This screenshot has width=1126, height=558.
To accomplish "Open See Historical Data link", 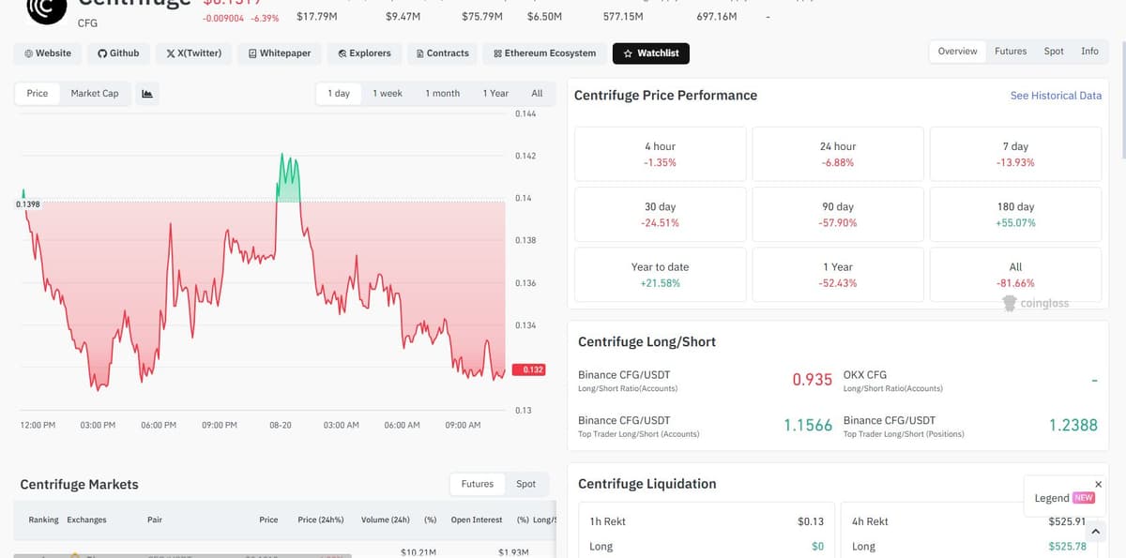I will pyautogui.click(x=1056, y=96).
